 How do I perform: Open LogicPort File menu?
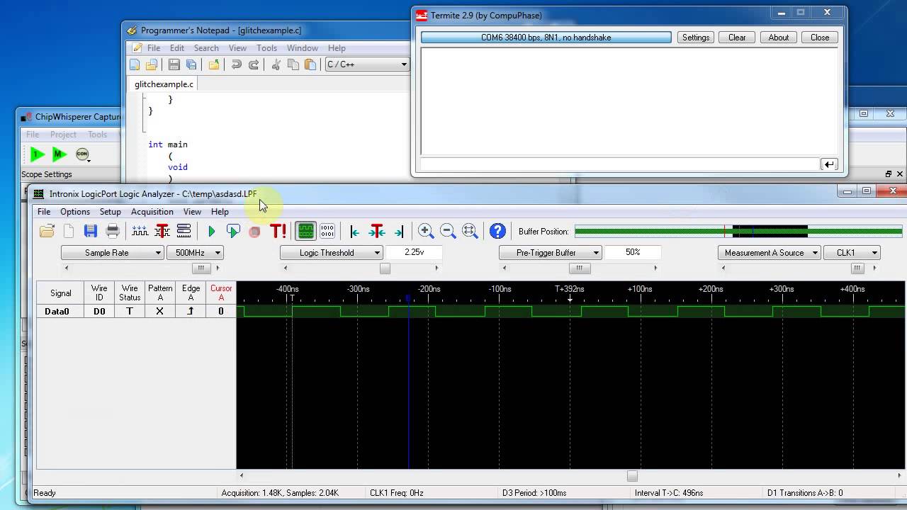tap(44, 212)
